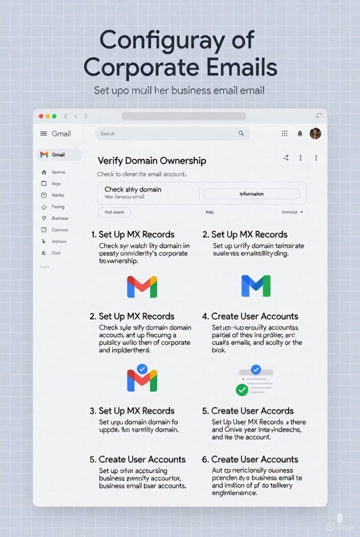Open the profile avatar menu
The height and width of the screenshot is (537, 360).
click(315, 134)
